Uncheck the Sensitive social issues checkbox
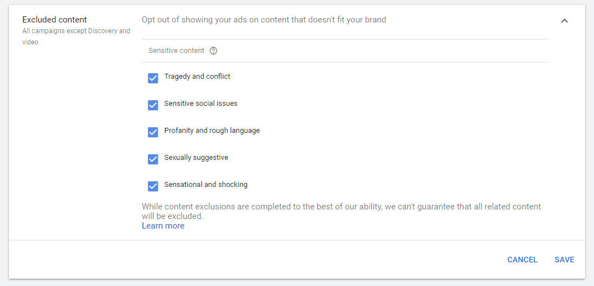 152,105
